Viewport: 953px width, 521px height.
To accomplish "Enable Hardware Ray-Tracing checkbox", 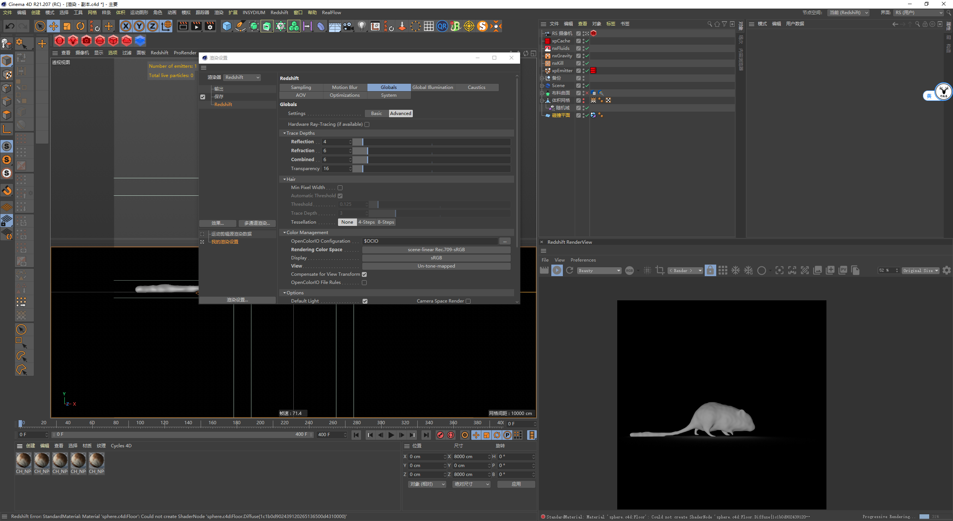I will [367, 125].
